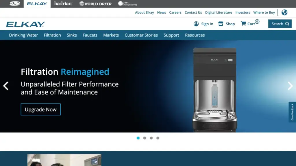The height and width of the screenshot is (166, 296).
Task: Open the Support menu item
Action: tap(171, 35)
